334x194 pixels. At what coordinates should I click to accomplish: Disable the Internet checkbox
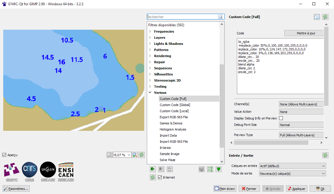(160, 177)
